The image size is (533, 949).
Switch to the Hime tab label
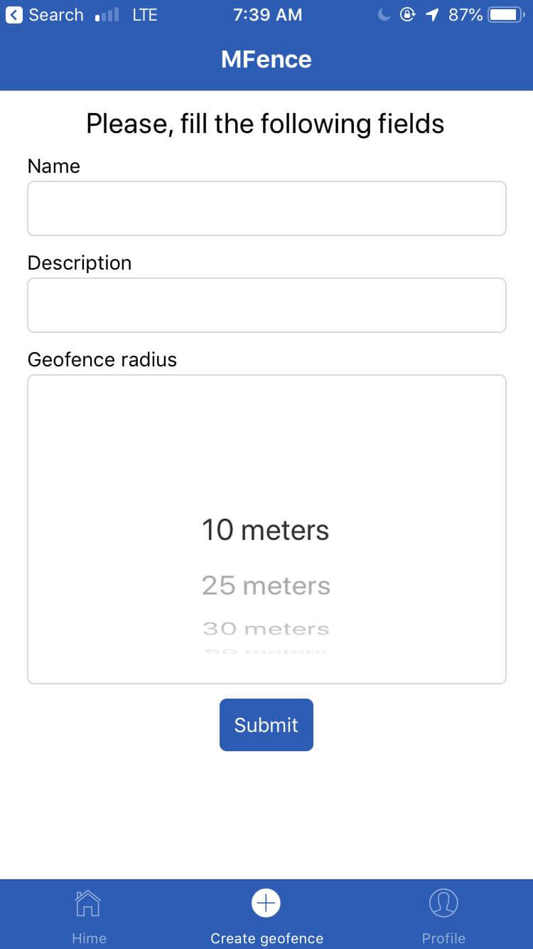[x=89, y=938]
